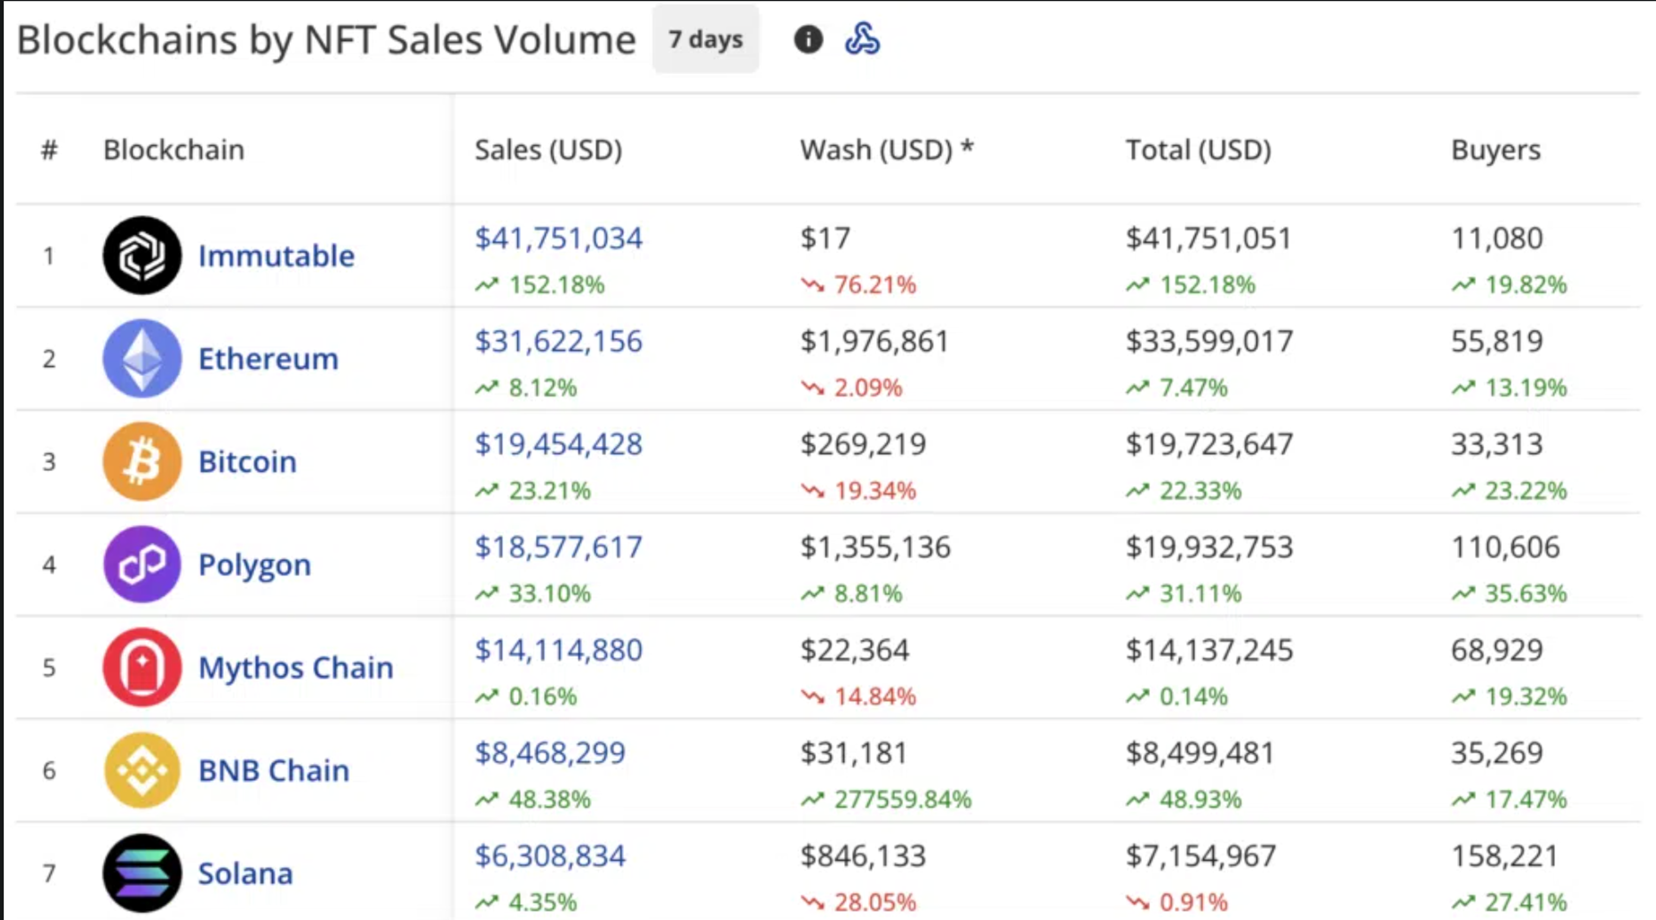1656x920 pixels.
Task: Open the 7 days period selector
Action: click(x=705, y=39)
